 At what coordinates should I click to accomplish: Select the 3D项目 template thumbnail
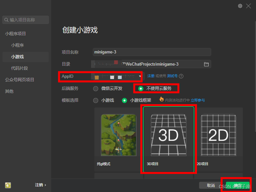pos(168,134)
